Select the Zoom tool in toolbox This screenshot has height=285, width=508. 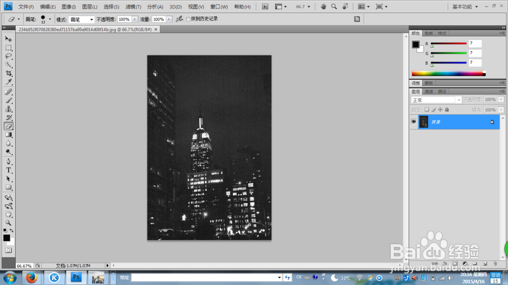coord(9,223)
